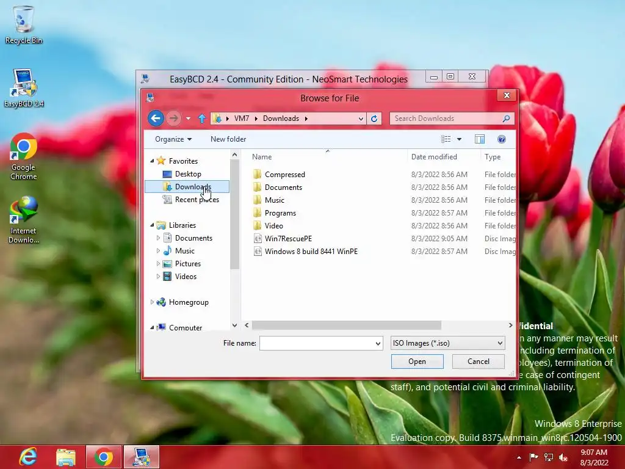Expand Videos library node

tap(158, 277)
